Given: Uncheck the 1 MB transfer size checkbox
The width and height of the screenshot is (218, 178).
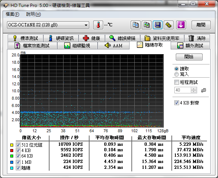Looking at the screenshot, I should point(18,162).
